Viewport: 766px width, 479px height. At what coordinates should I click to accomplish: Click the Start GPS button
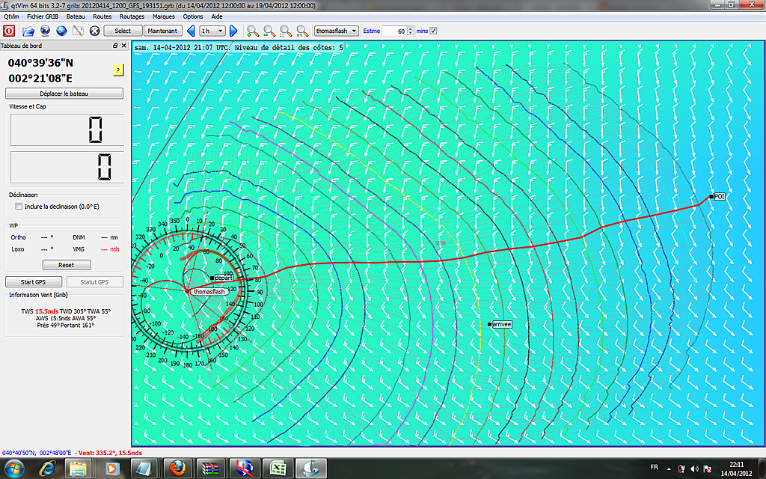pyautogui.click(x=33, y=282)
